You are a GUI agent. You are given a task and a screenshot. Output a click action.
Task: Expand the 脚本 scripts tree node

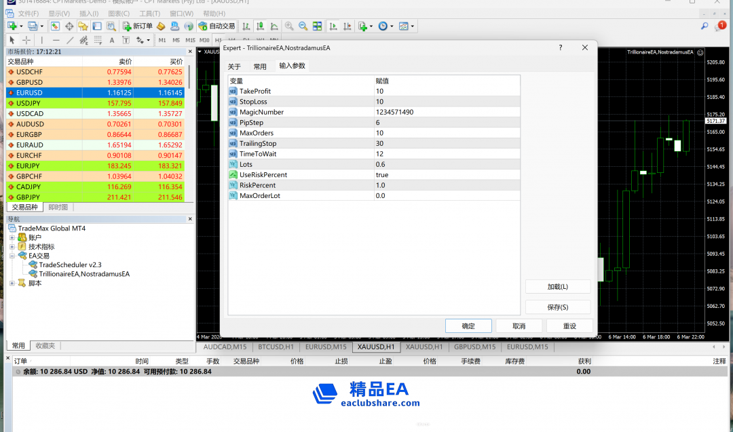12,283
